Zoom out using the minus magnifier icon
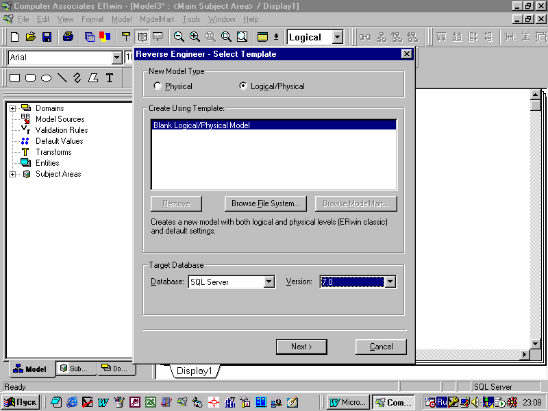 [179, 37]
